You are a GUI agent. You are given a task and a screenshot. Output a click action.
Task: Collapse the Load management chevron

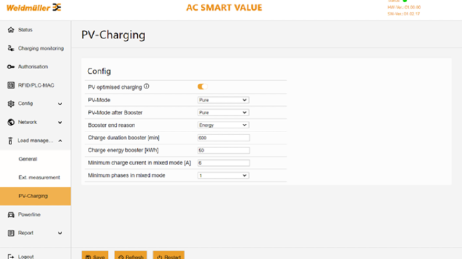60,141
